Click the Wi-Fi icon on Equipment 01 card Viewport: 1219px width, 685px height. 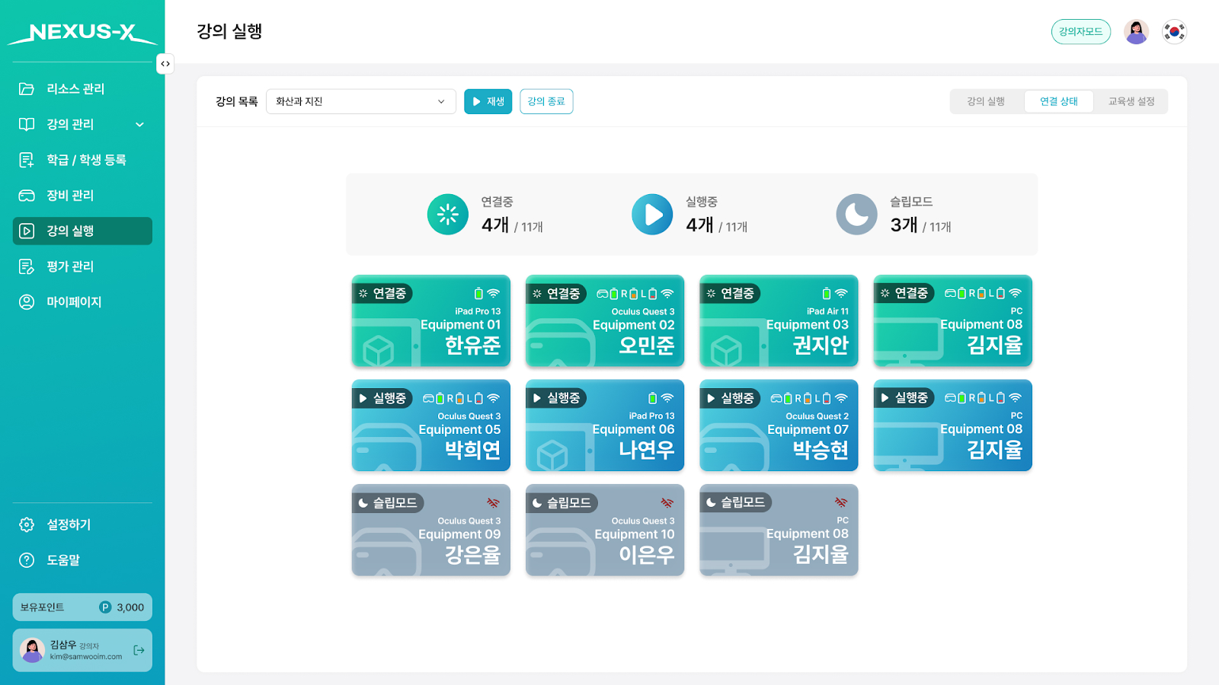494,293
